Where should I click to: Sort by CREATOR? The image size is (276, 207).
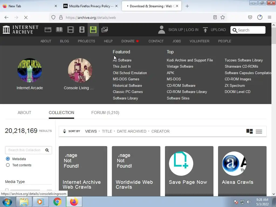160,131
